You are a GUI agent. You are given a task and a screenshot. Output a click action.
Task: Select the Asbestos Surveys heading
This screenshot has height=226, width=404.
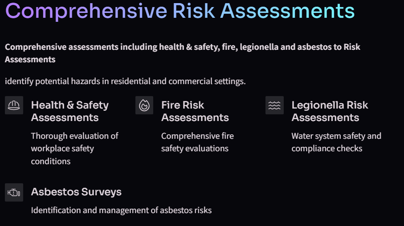coord(76,192)
